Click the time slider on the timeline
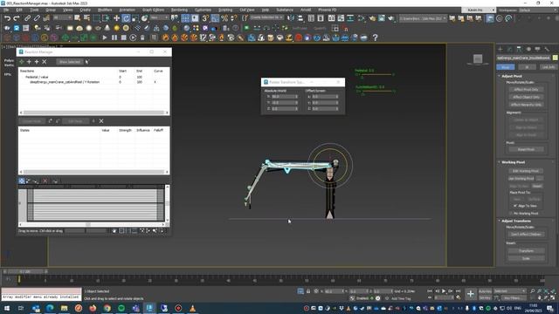The height and width of the screenshot is (314, 559). point(25,271)
